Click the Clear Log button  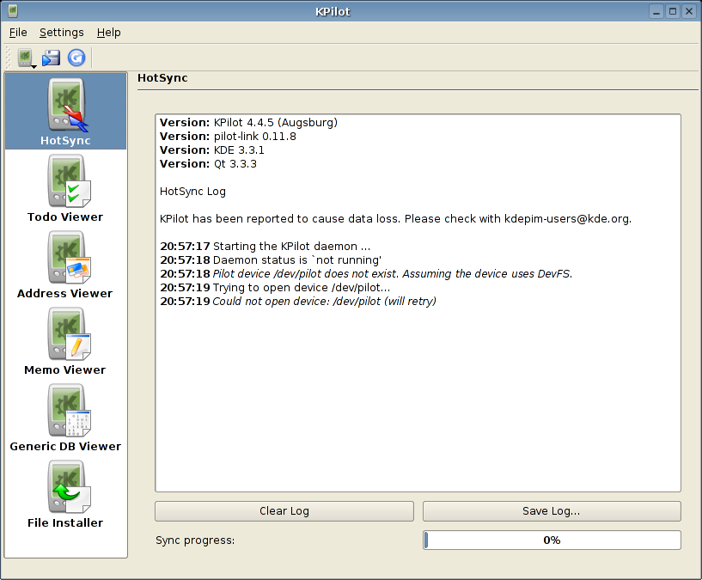click(x=284, y=511)
